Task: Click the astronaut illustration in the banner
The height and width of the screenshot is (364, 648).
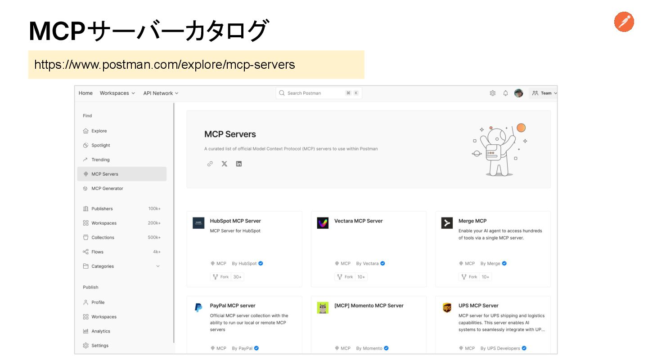Action: pos(499,150)
